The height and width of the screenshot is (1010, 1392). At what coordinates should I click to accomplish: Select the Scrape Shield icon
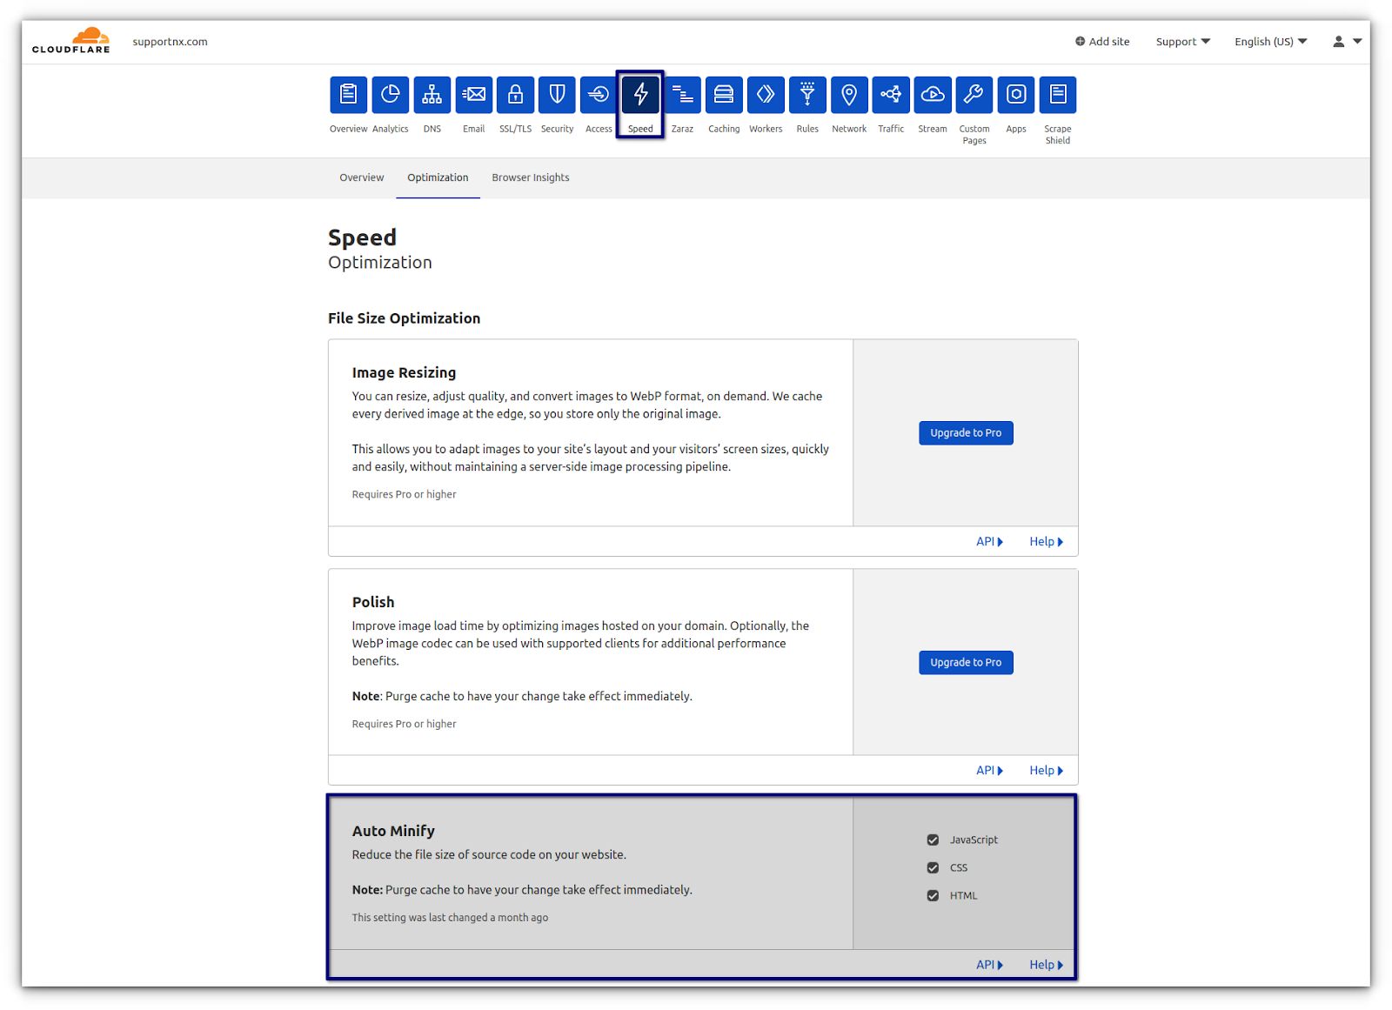point(1057,94)
